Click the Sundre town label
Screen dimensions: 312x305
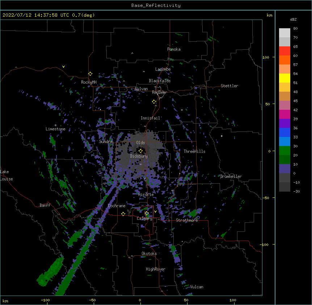(x=106, y=142)
